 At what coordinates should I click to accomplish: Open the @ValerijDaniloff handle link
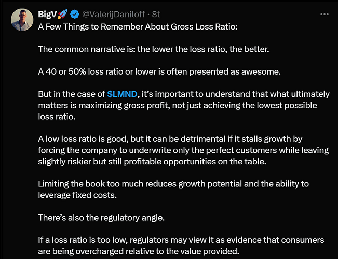[x=115, y=14]
